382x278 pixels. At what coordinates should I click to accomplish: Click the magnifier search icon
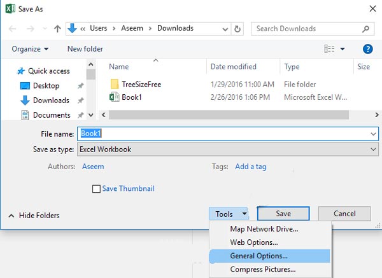[x=365, y=29]
